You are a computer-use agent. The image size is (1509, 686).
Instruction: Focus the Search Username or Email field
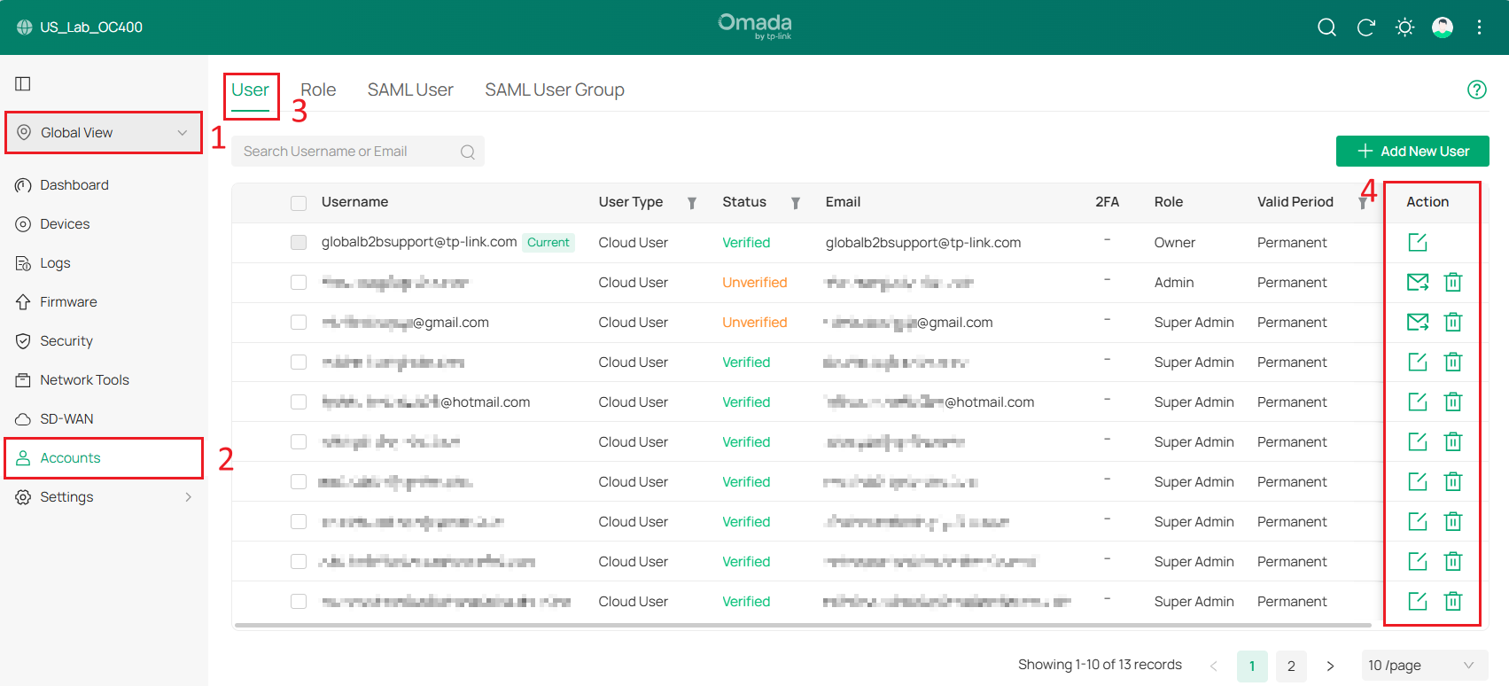tap(358, 152)
